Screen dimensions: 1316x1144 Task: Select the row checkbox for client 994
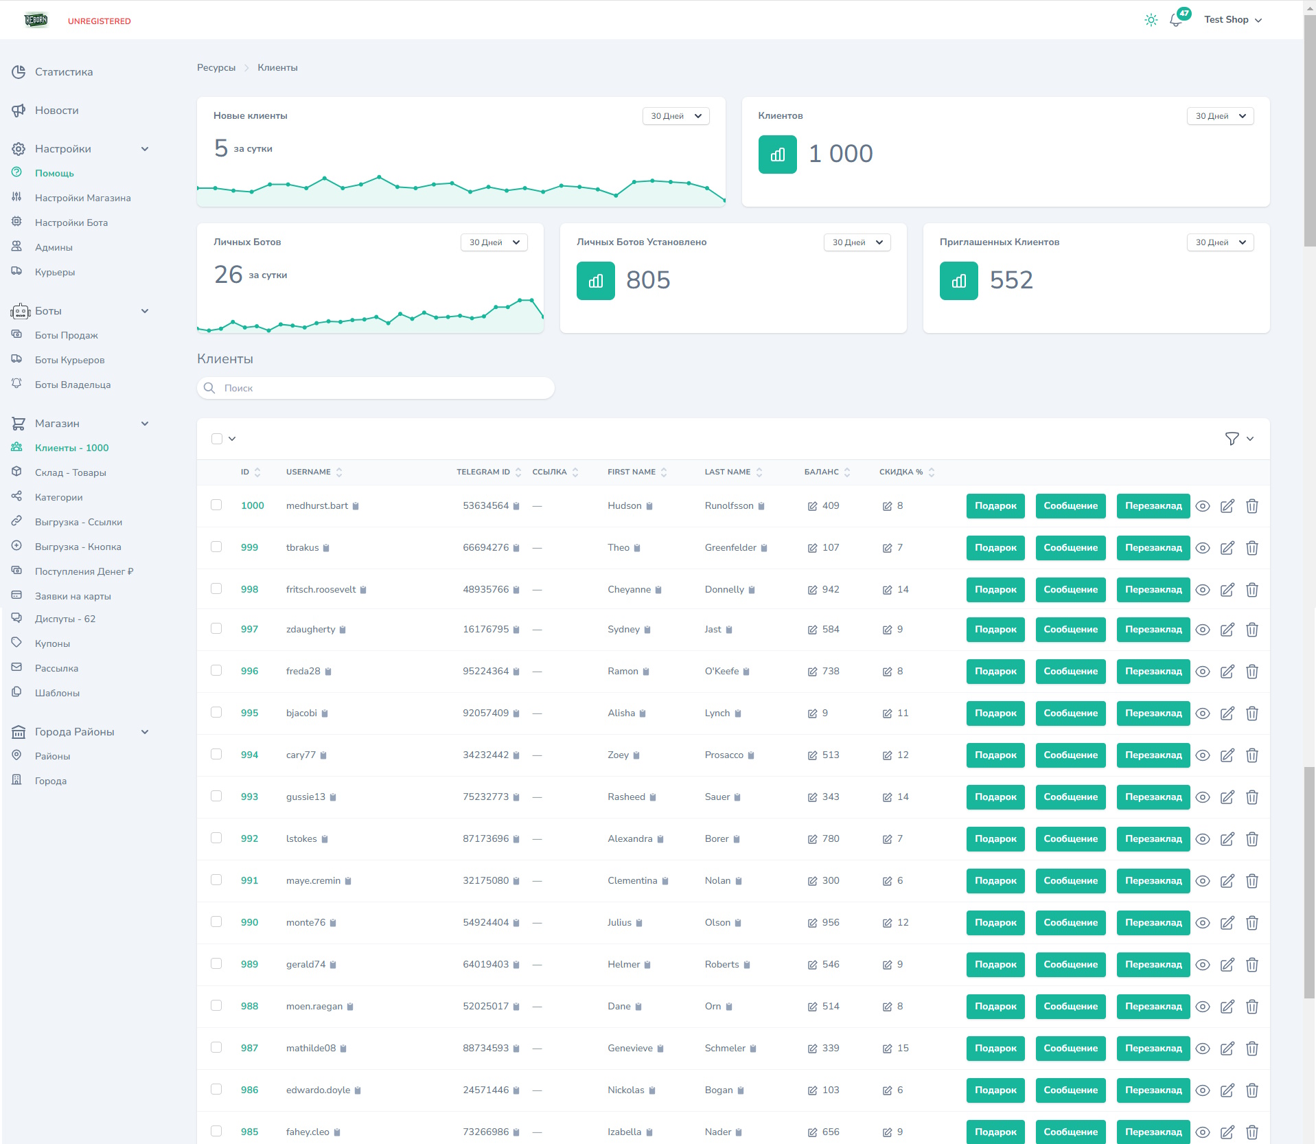[216, 755]
